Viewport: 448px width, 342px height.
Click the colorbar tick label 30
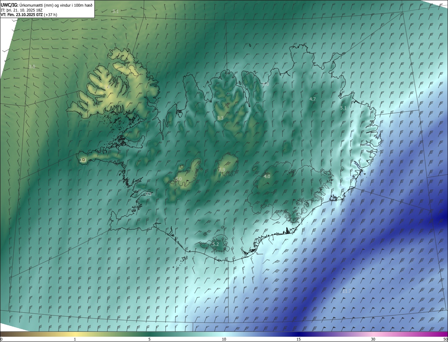point(373,339)
